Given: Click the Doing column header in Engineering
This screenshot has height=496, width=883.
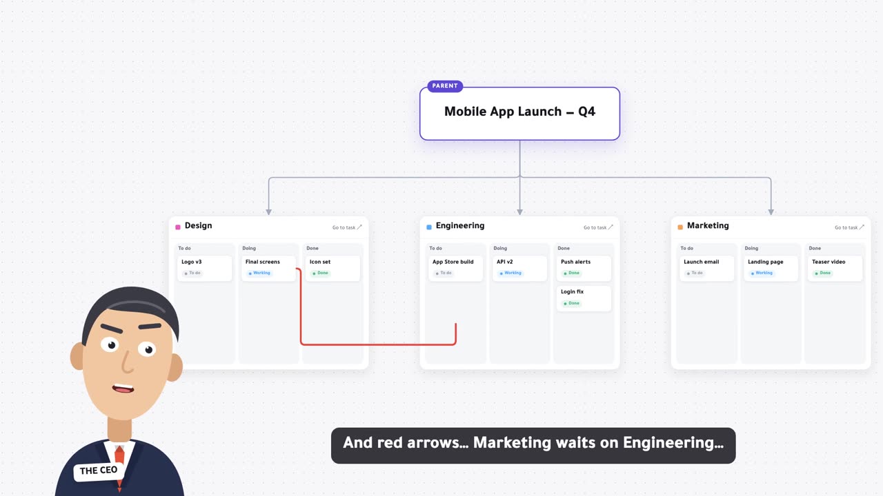Looking at the screenshot, I should 500,249.
